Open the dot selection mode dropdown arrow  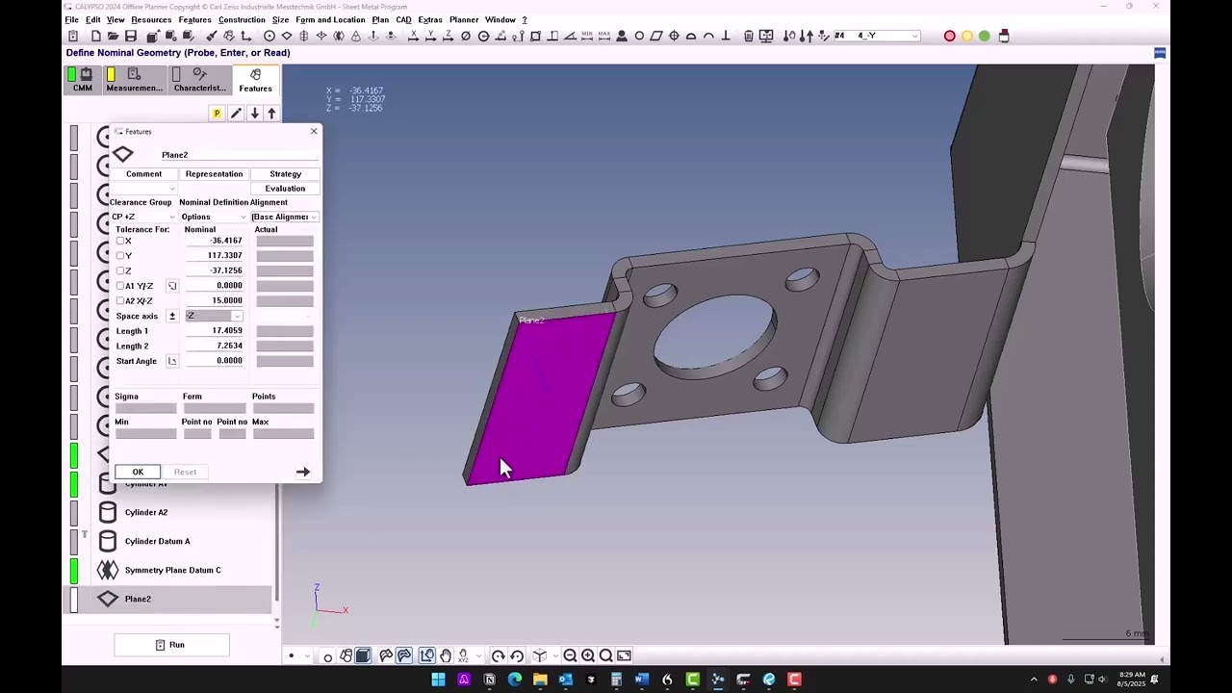[x=307, y=655]
